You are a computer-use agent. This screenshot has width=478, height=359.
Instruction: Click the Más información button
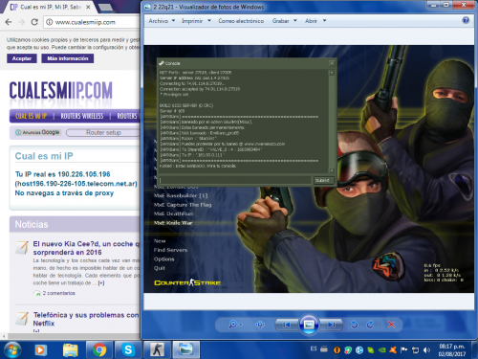(68, 58)
